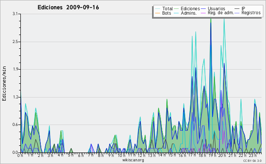Click the '21 h' x-axis label
The height and width of the screenshot is (164, 266).
coord(232,155)
